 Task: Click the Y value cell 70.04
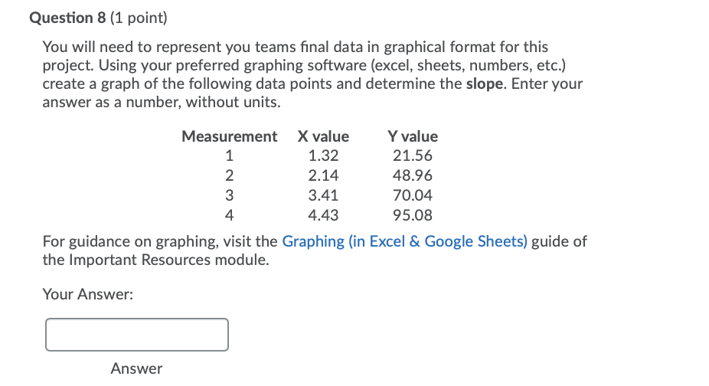(x=413, y=195)
